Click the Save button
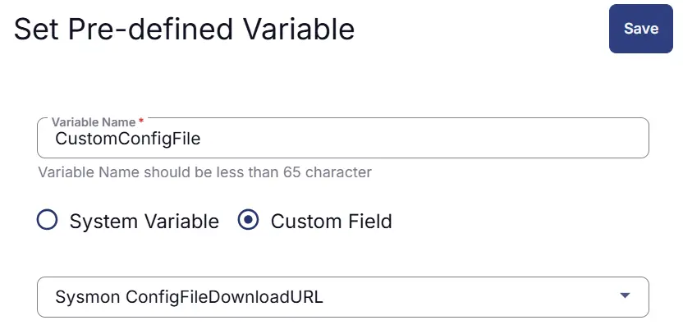Viewport: 683px width, 334px height. 640,29
